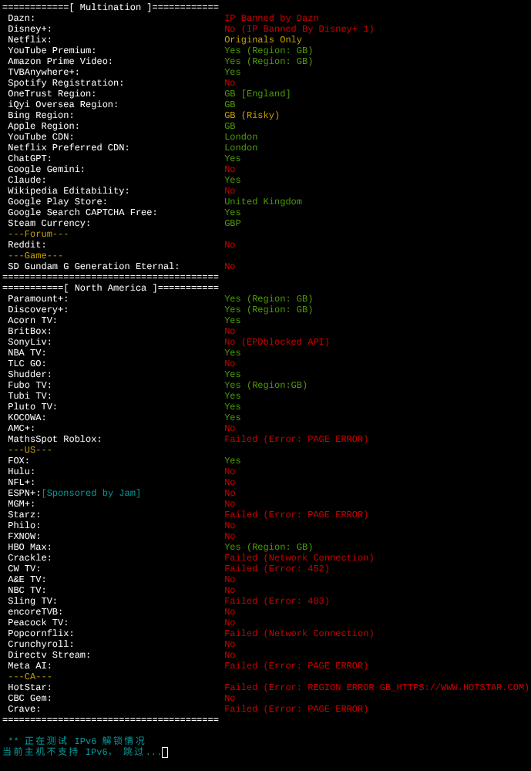Image resolution: width=531 pixels, height=771 pixels.
Task: Click 'KOCOWA:' label
Action: coord(27,419)
